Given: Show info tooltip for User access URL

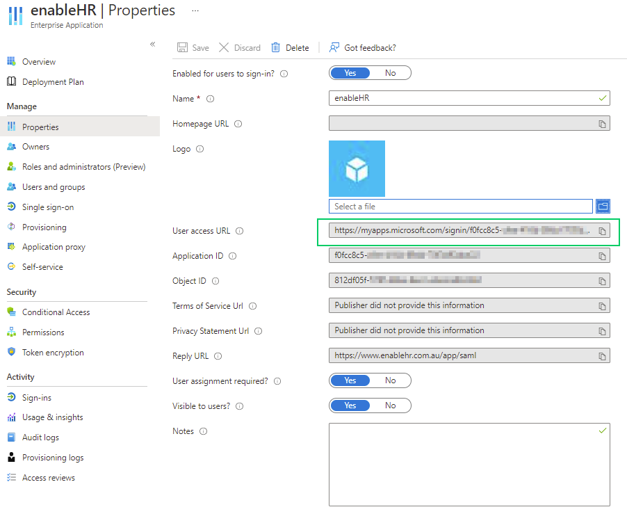Looking at the screenshot, I should (240, 231).
